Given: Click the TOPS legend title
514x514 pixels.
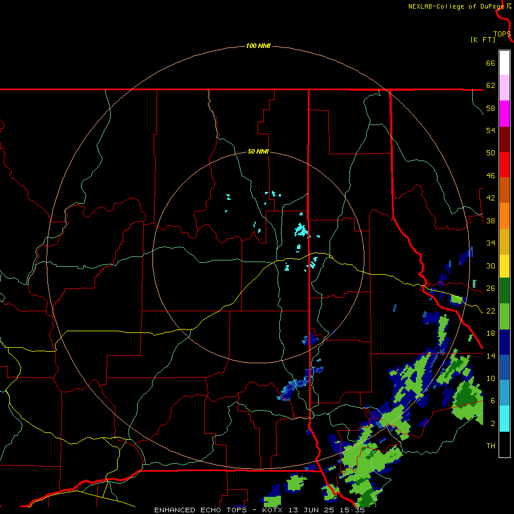Looking at the screenshot, I should click(502, 34).
